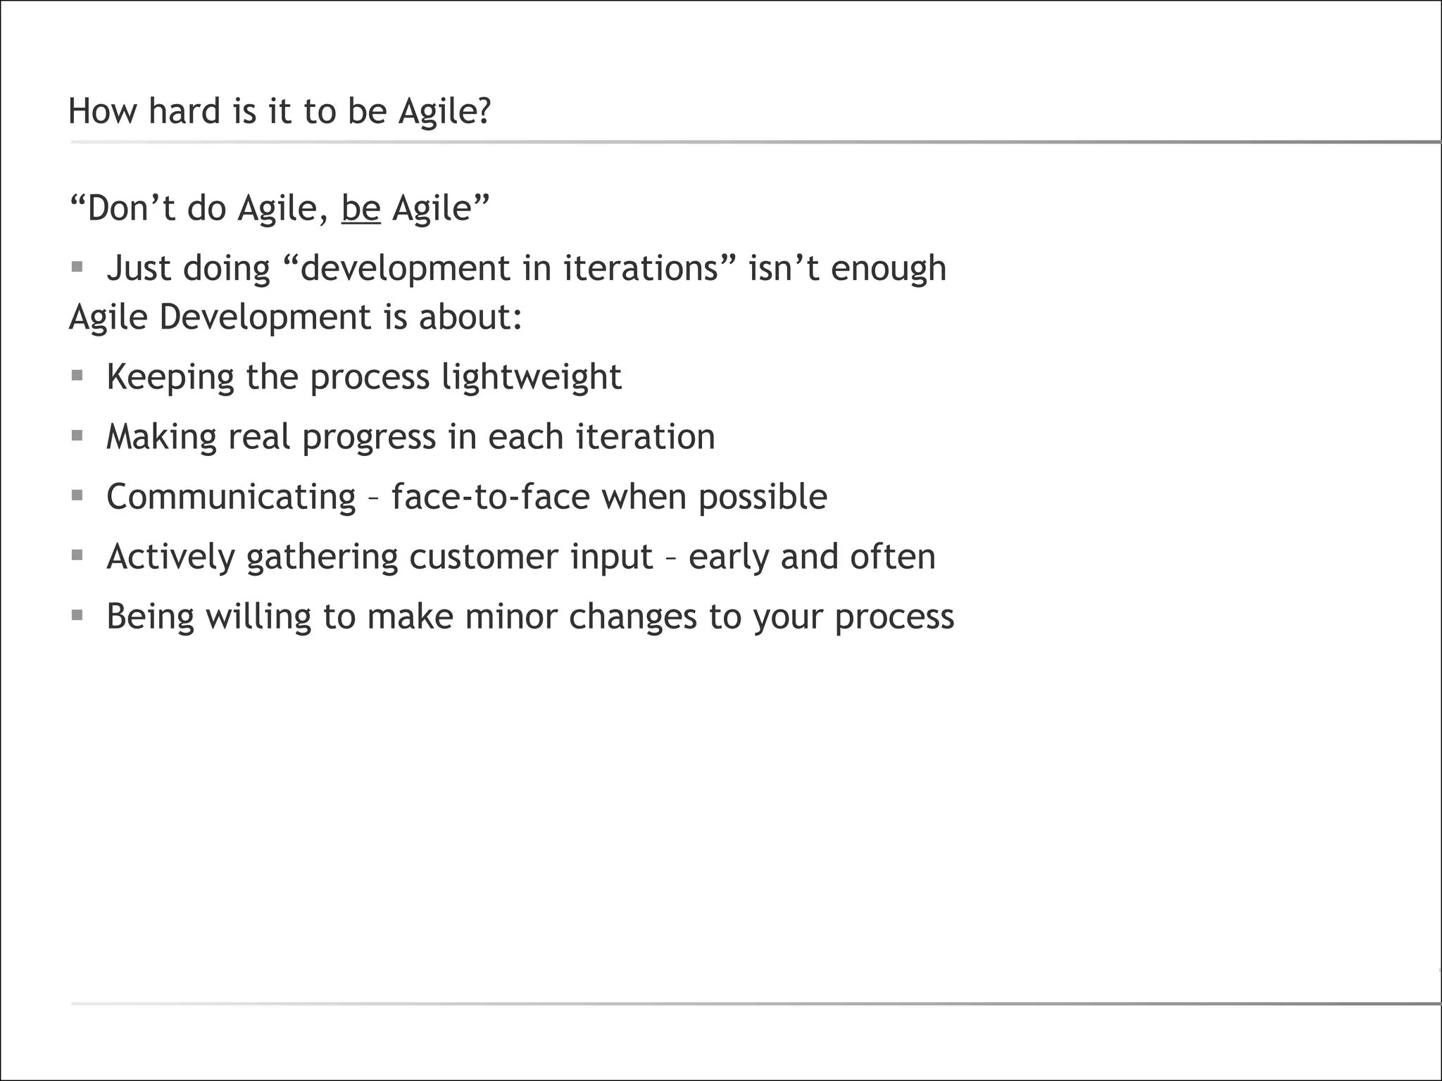Click the bullet marker beside "Communicating"
The height and width of the screenshot is (1081, 1442).
point(77,495)
